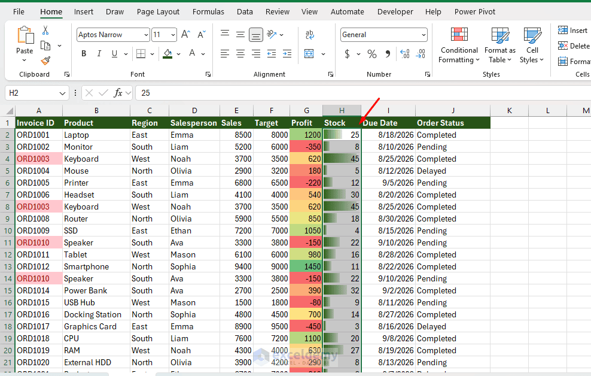The image size is (591, 376).
Task: Select cell Graphics Card
Action: pos(96,326)
